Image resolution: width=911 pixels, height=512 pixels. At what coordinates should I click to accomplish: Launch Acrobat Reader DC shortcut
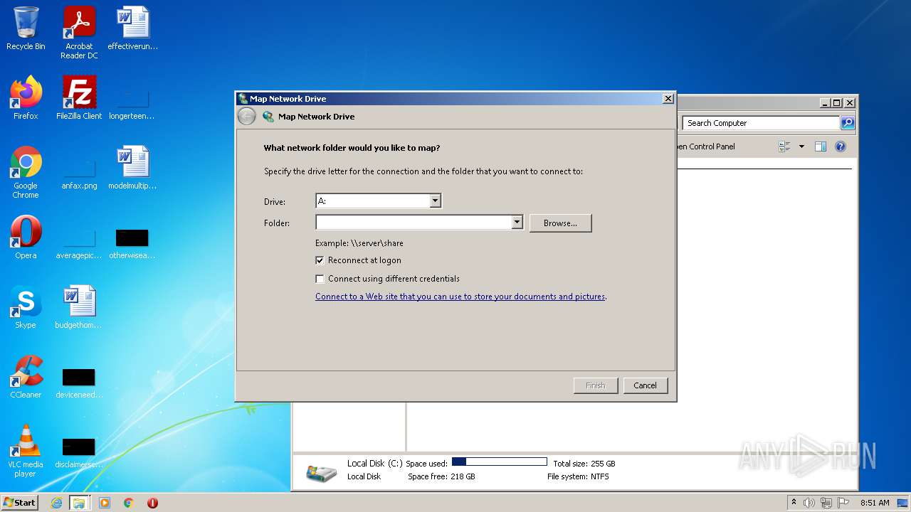[79, 33]
